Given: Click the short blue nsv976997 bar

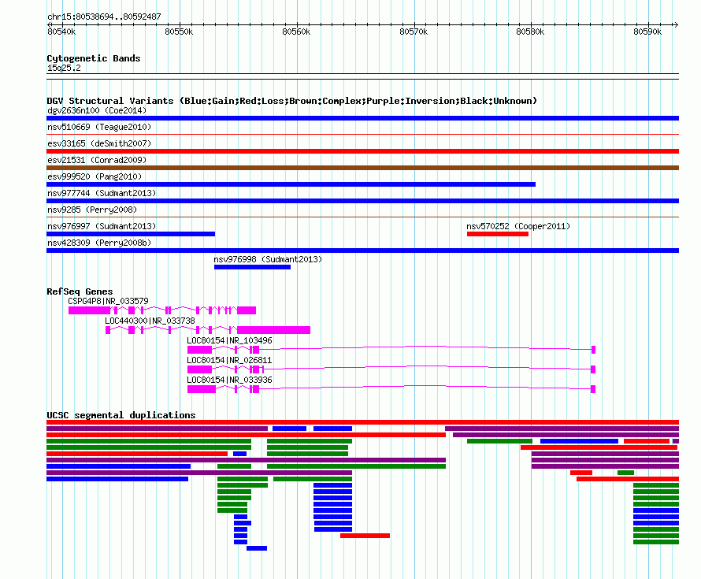Looking at the screenshot, I should pyautogui.click(x=131, y=234).
